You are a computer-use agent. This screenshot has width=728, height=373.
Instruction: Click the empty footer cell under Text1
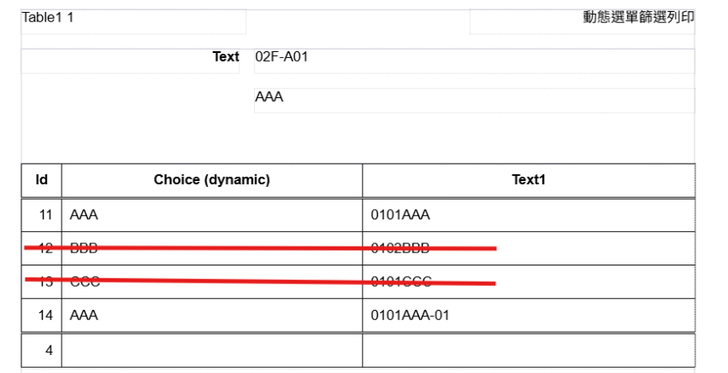click(528, 350)
